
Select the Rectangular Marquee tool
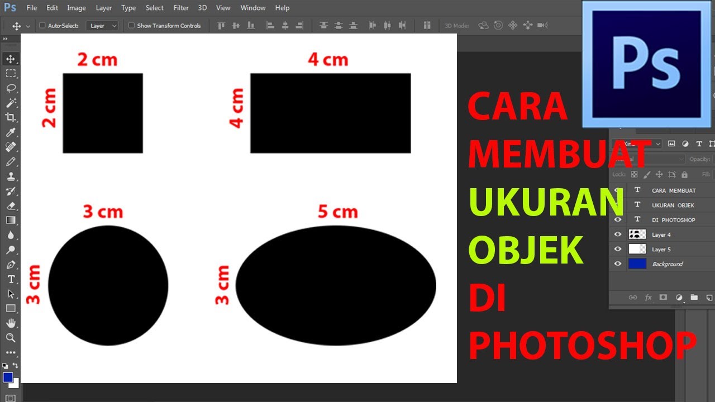(x=11, y=74)
